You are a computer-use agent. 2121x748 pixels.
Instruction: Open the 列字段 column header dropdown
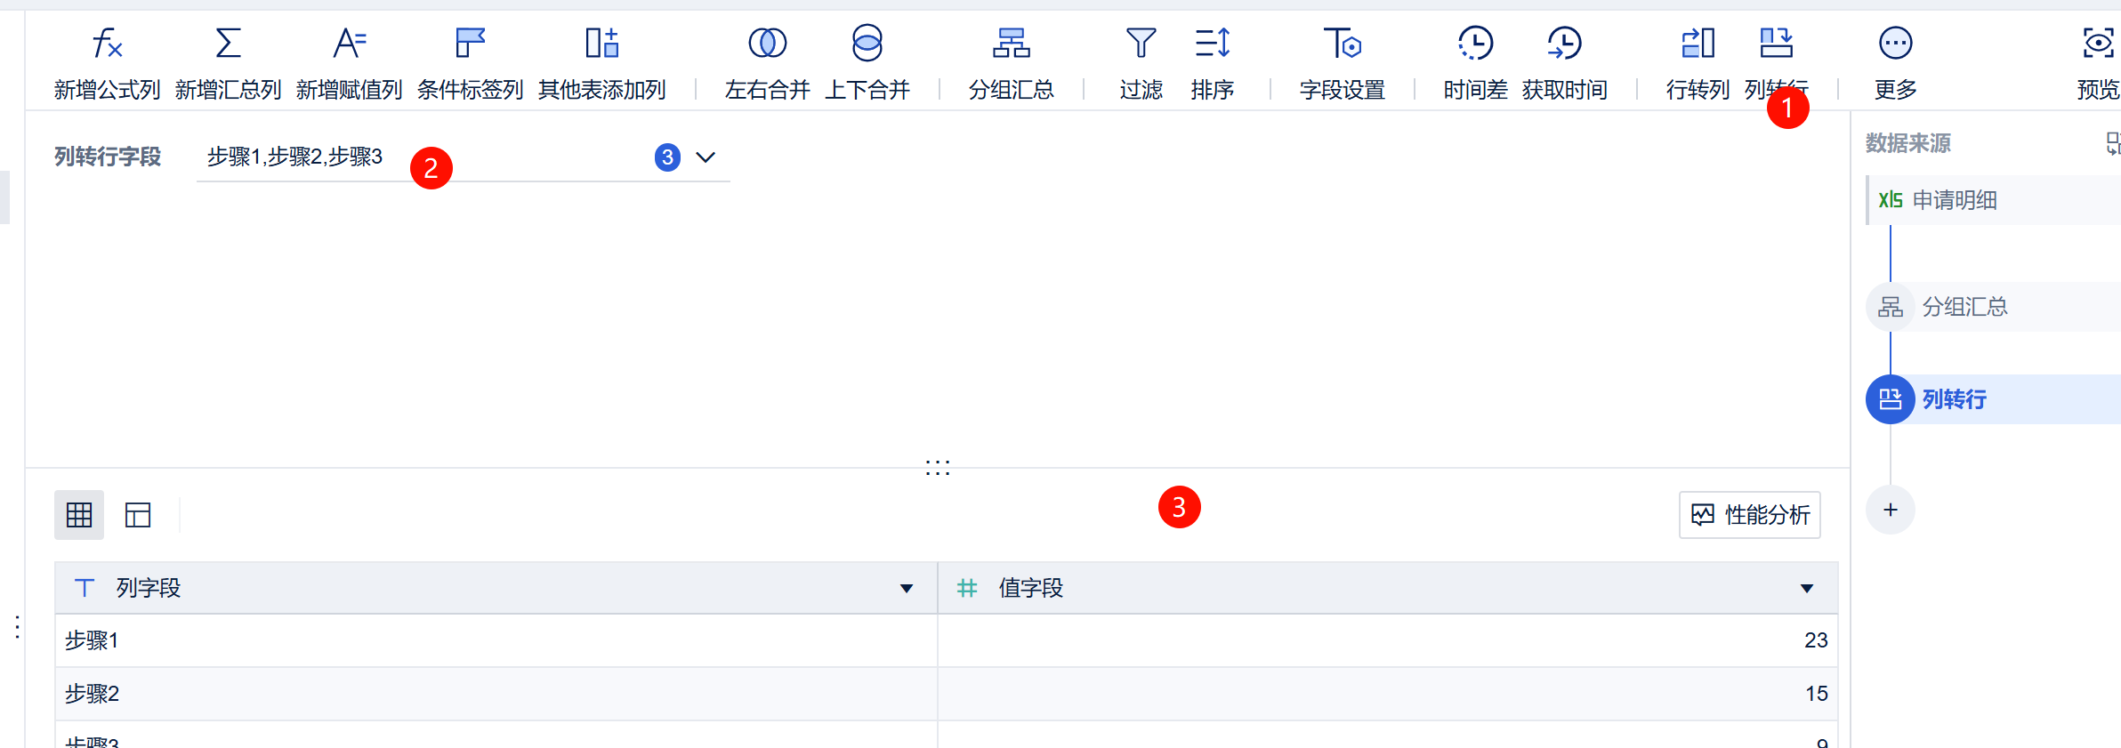[x=906, y=588]
